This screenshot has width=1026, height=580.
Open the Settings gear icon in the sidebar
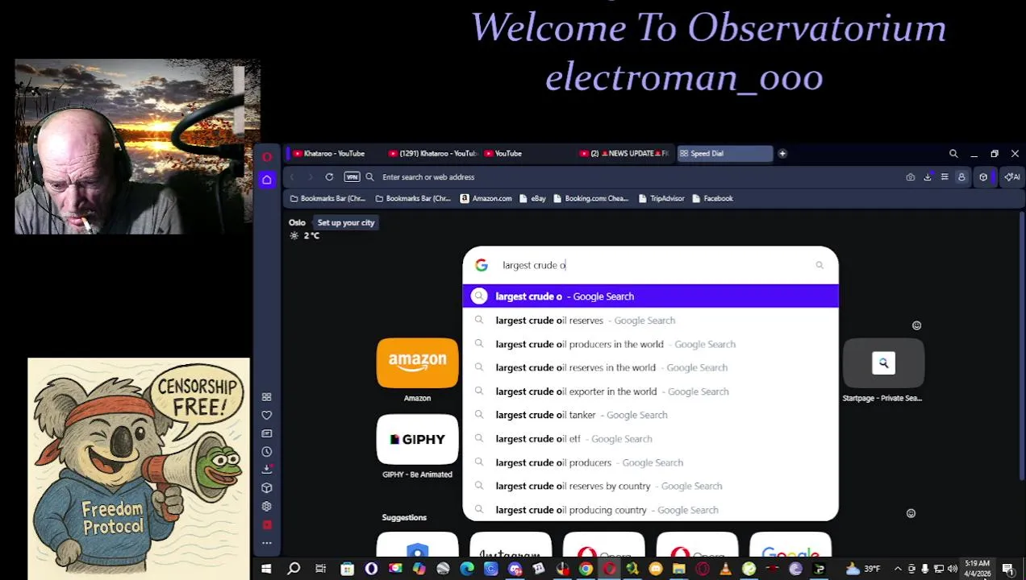(x=267, y=507)
